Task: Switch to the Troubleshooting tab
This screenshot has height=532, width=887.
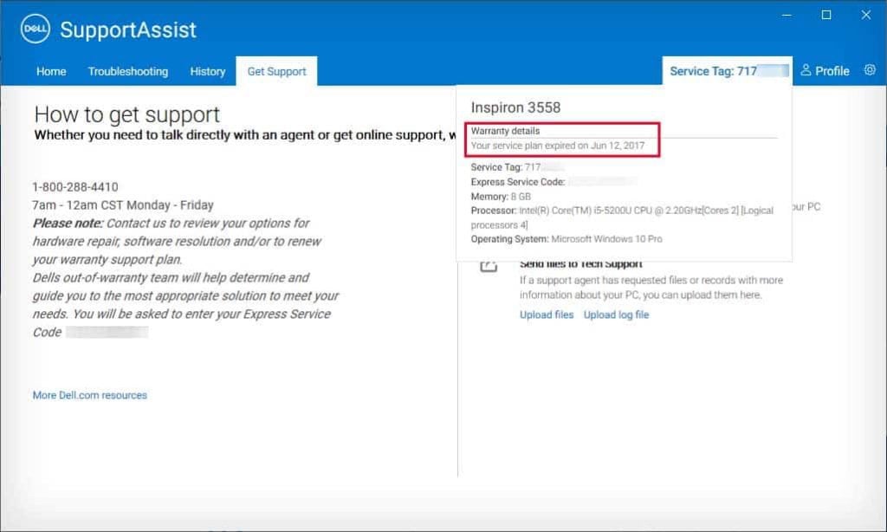Action: pyautogui.click(x=128, y=71)
